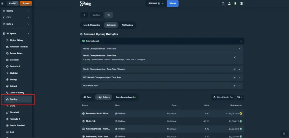Open the $505.05 balance selector
The image size is (289, 138).
(x=156, y=3)
